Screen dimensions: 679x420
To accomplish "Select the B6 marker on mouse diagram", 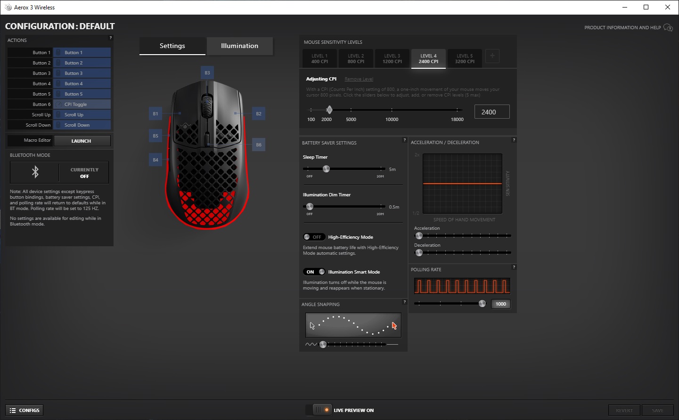I will [259, 145].
